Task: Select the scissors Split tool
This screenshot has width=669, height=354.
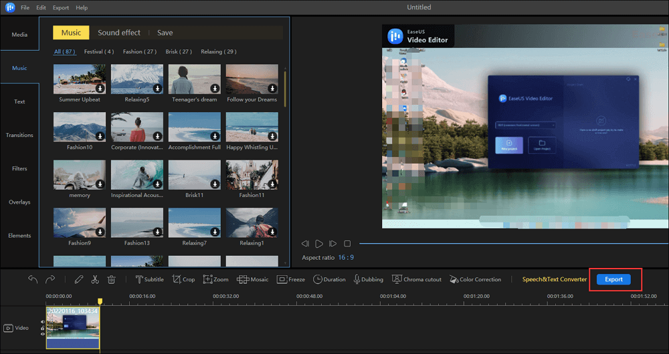Action: coord(95,279)
